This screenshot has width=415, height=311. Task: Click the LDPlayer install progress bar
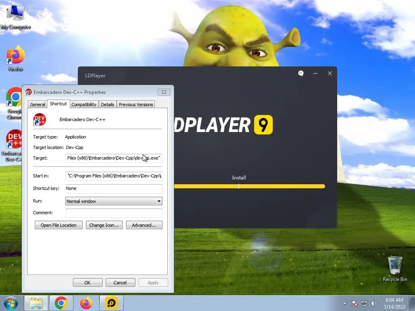[249, 186]
